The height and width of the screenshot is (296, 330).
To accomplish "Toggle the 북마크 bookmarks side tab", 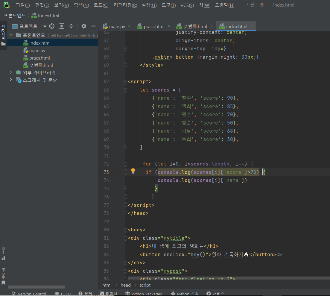I will click(x=3, y=276).
